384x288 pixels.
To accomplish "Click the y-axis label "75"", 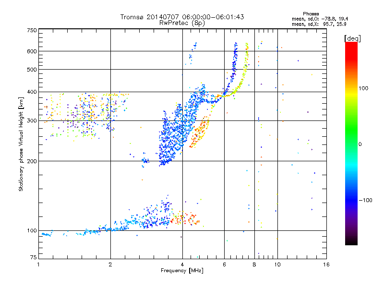I will click(34, 257).
